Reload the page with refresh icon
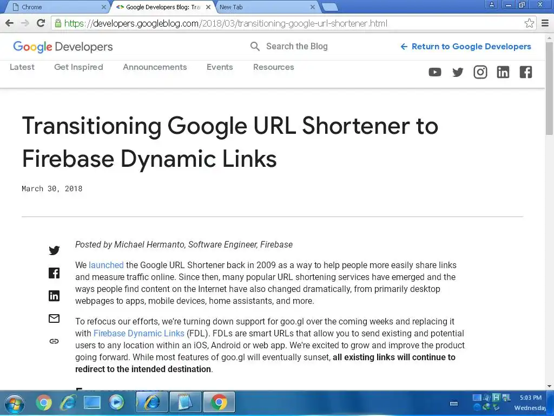This screenshot has width=554, height=416. click(41, 23)
